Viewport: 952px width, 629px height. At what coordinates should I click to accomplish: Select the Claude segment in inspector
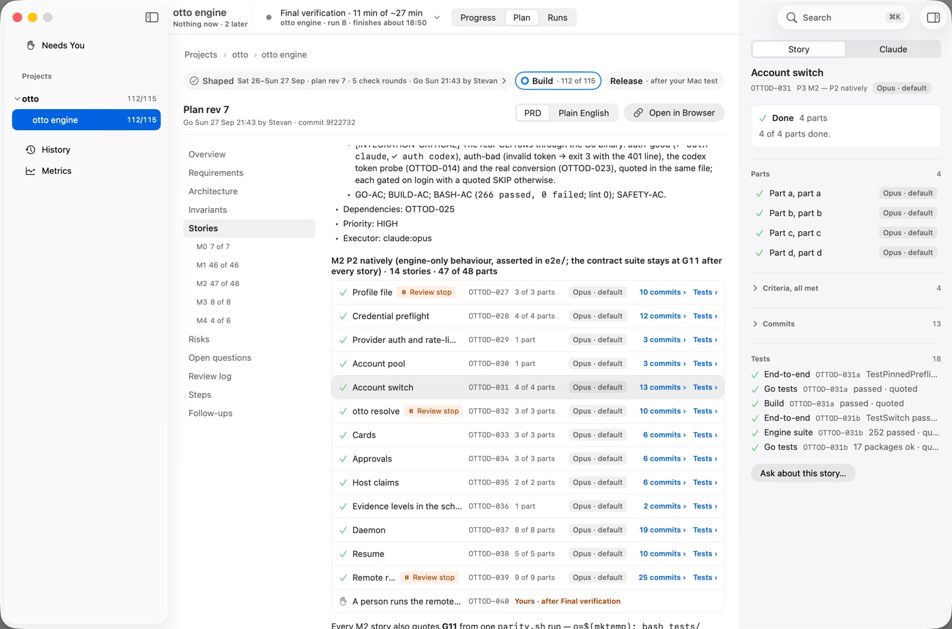[x=893, y=50]
